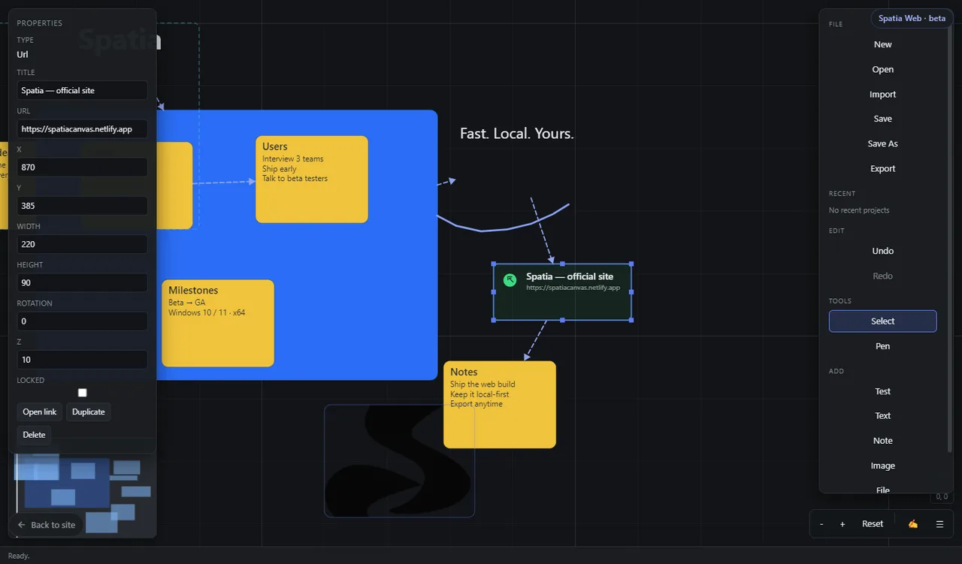Add a Note to the canvas

[x=882, y=441]
